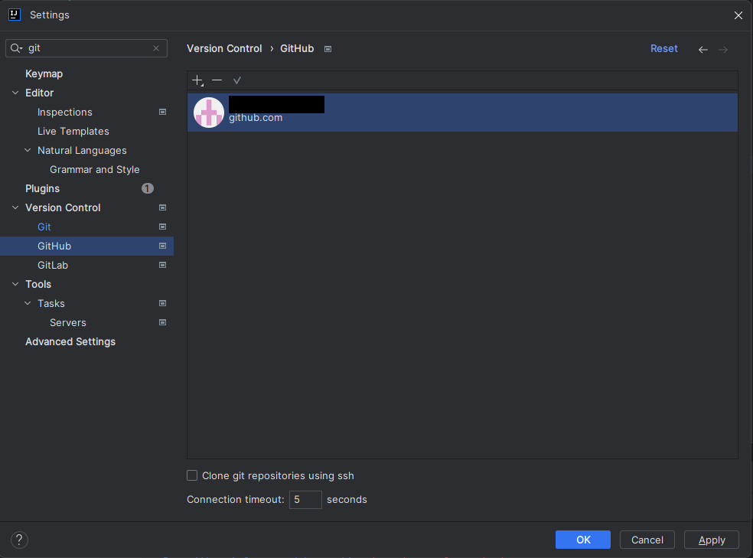This screenshot has height=558, width=753.
Task: Remove selected account with minus icon
Action: pyautogui.click(x=217, y=80)
